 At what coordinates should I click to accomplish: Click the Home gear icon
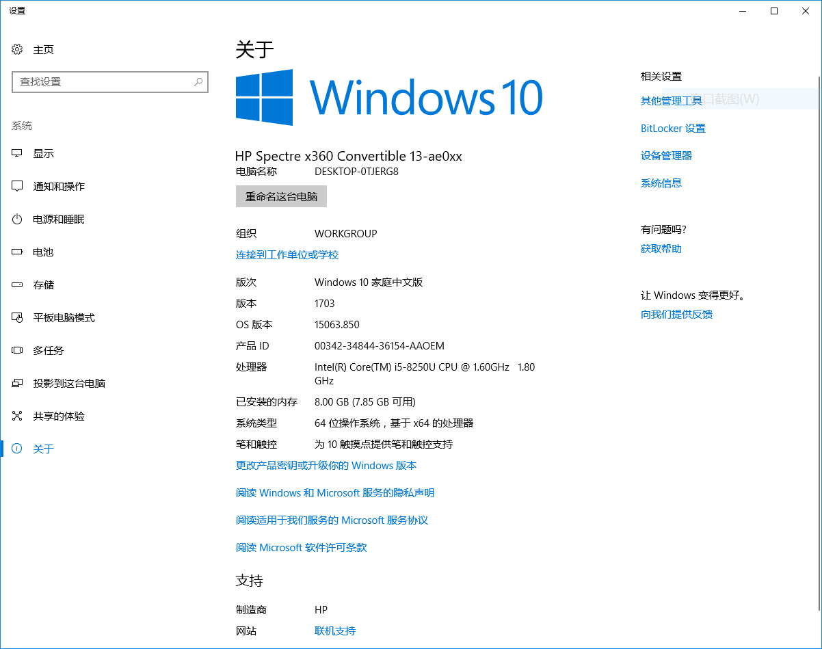point(17,49)
